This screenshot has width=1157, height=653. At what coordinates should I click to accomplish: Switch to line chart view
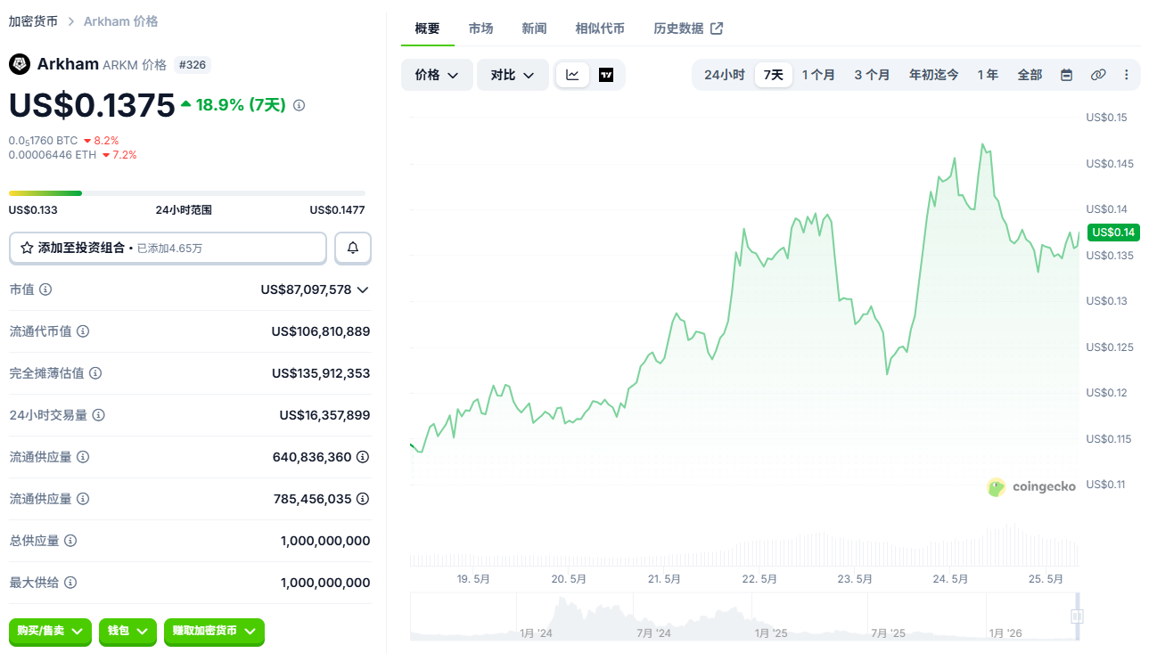572,75
